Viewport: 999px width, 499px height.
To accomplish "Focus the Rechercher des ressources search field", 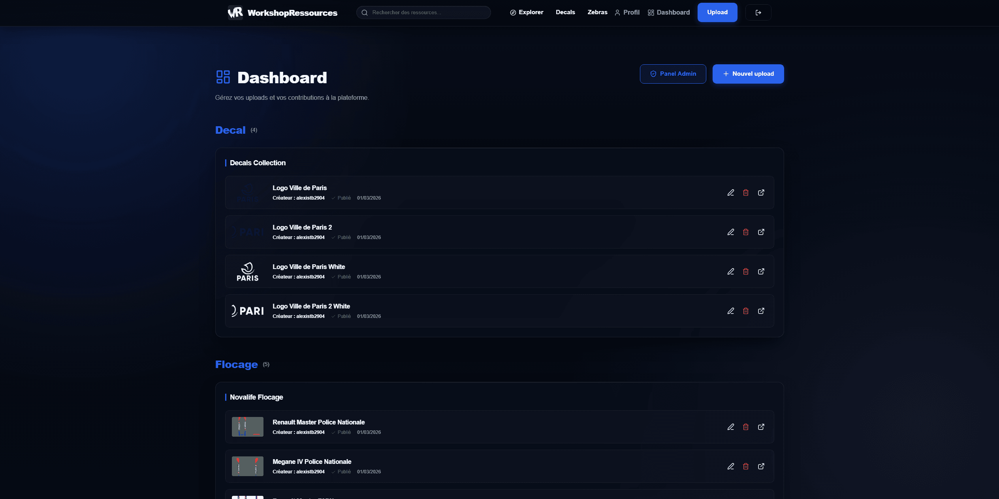I will click(423, 13).
